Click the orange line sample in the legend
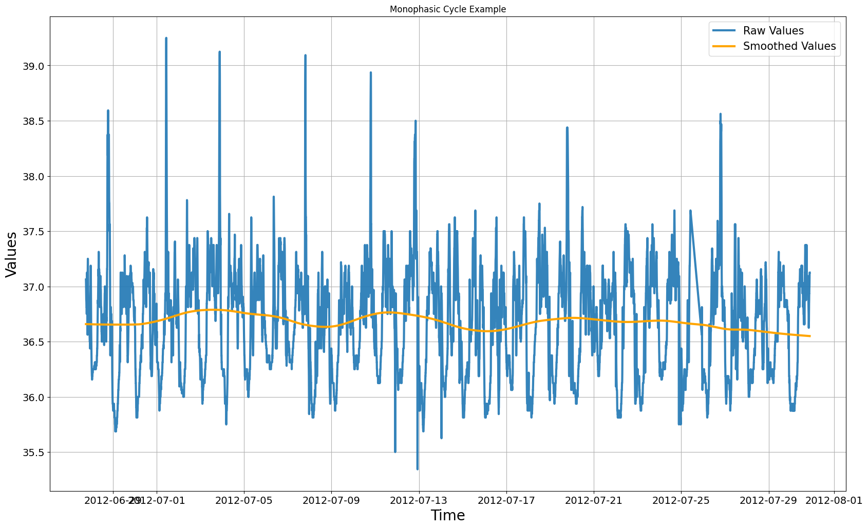Image resolution: width=868 pixels, height=528 pixels. coord(724,46)
